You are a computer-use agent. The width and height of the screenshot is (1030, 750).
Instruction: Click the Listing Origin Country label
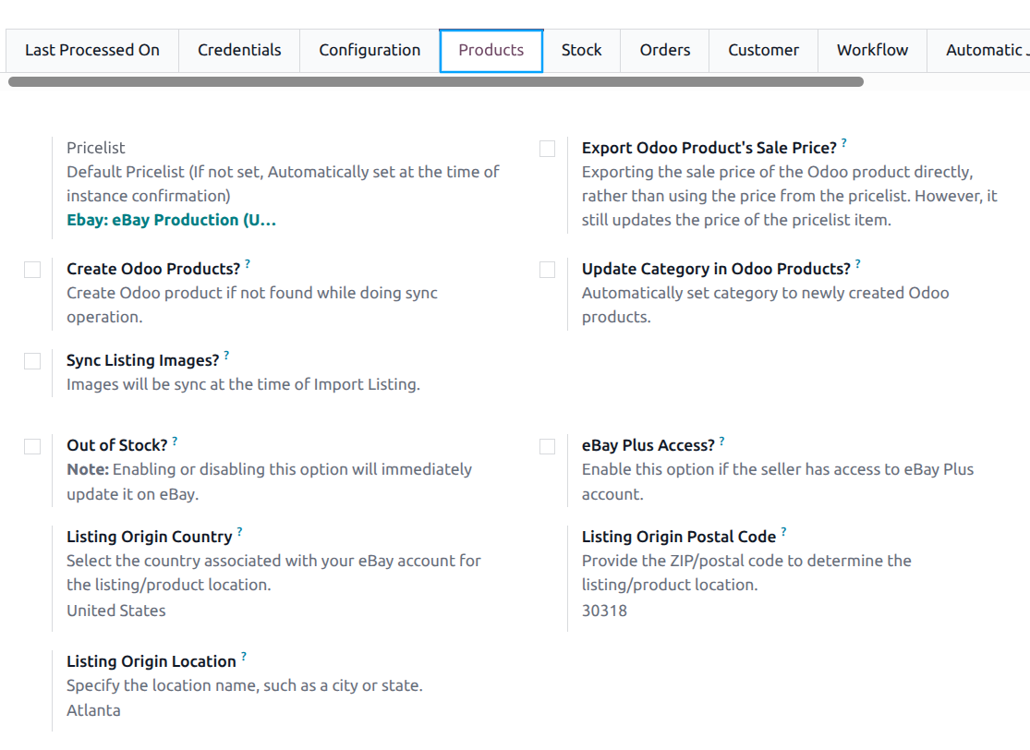(150, 538)
